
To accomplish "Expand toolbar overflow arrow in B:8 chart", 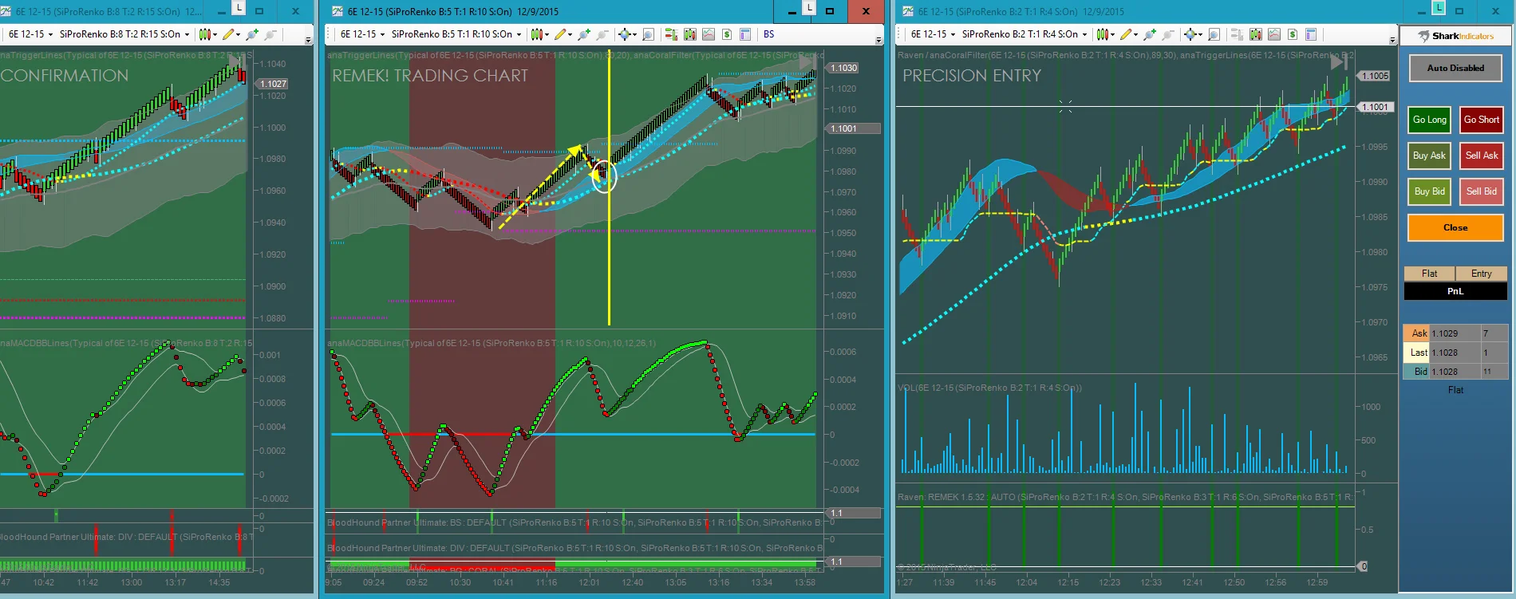I will click(x=308, y=39).
